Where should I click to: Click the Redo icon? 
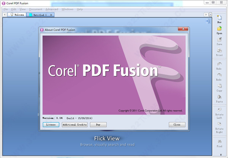click(x=219, y=75)
